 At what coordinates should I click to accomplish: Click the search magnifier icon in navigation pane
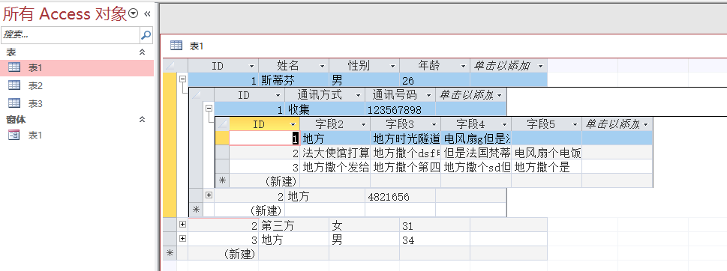[x=146, y=34]
